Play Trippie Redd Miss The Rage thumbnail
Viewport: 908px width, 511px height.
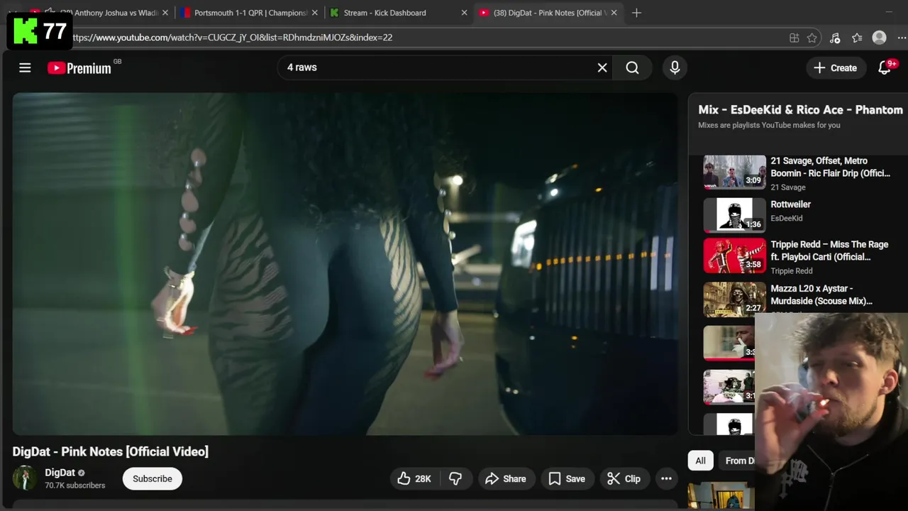(x=734, y=255)
